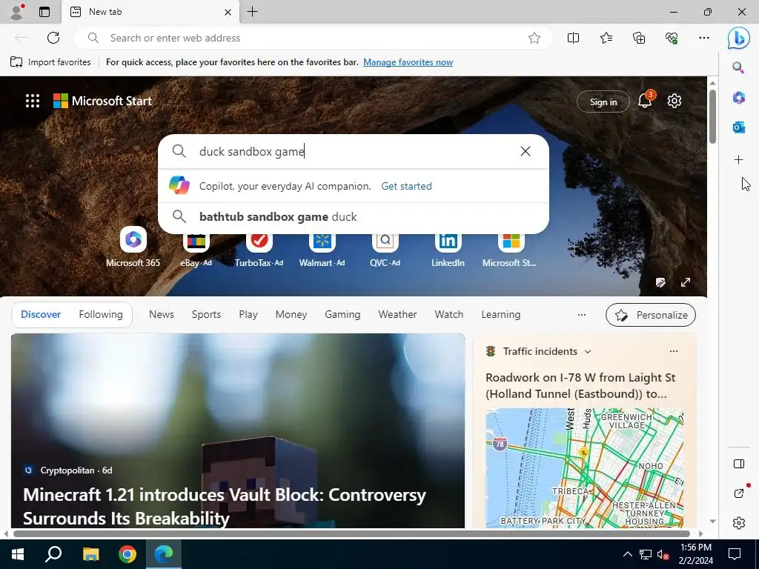Open the Learning category

click(500, 314)
